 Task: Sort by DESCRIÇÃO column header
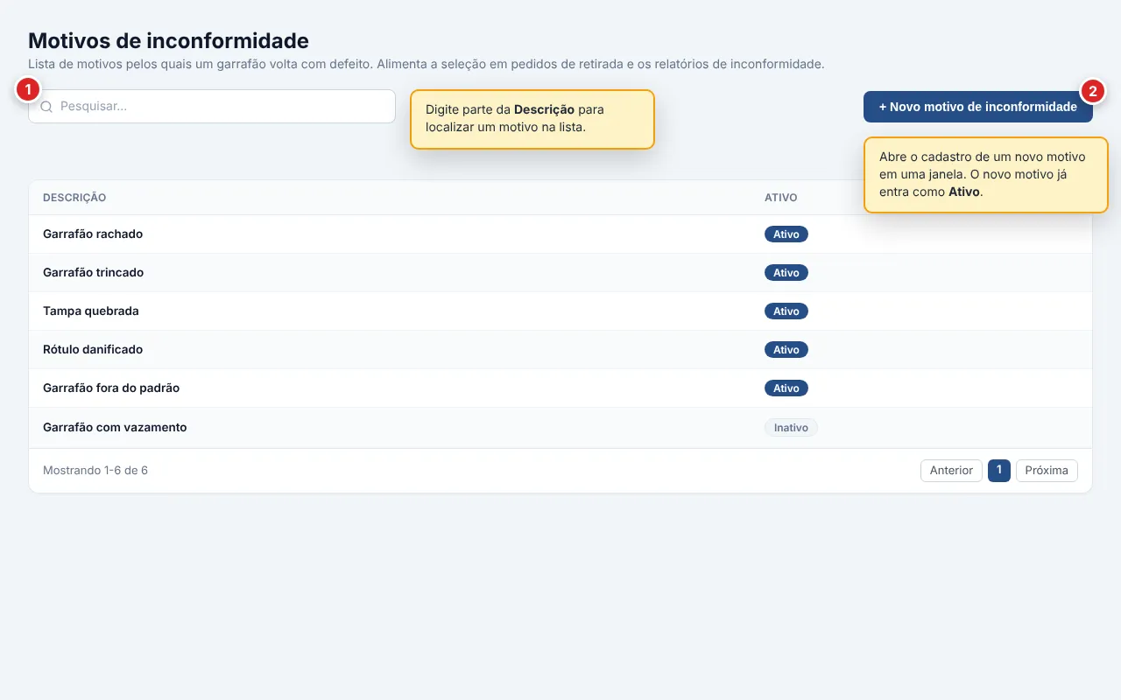74,198
